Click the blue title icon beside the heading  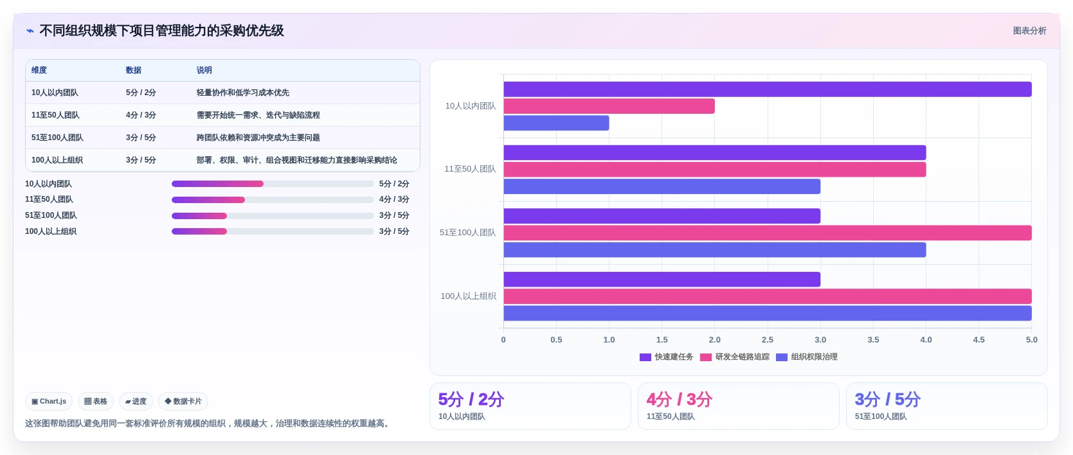point(30,31)
